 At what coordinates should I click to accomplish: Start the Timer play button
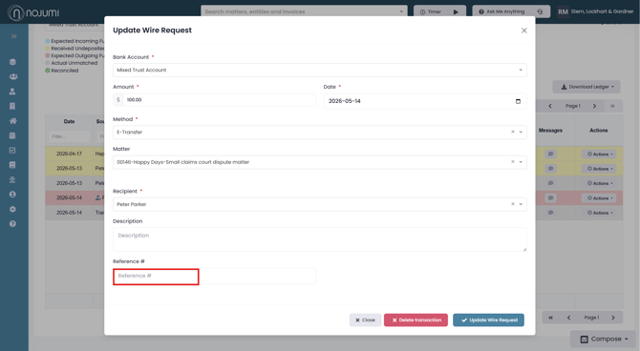(x=456, y=11)
